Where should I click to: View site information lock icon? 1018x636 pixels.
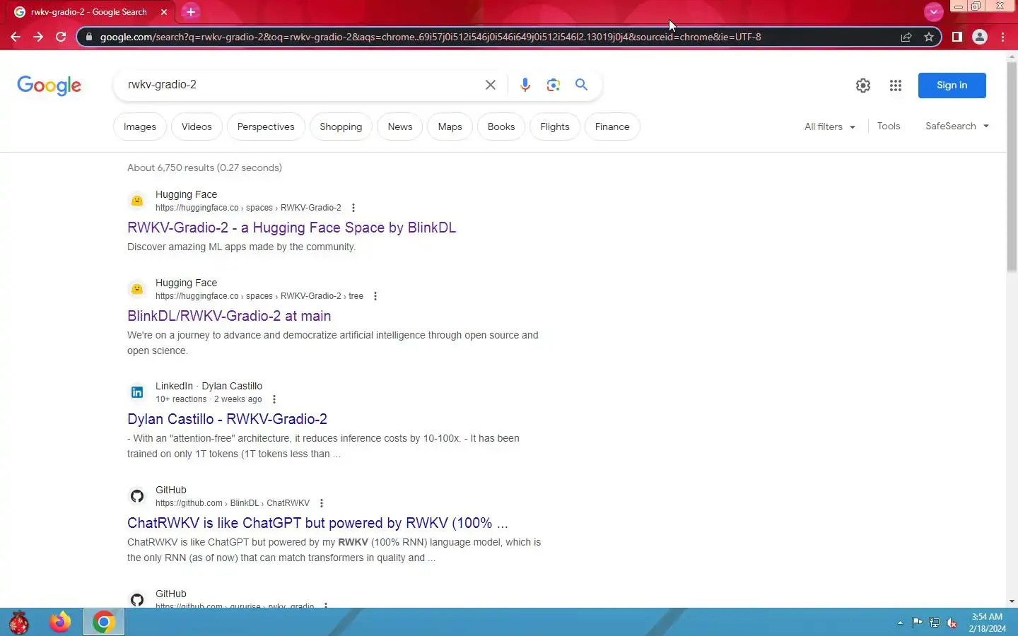(88, 37)
